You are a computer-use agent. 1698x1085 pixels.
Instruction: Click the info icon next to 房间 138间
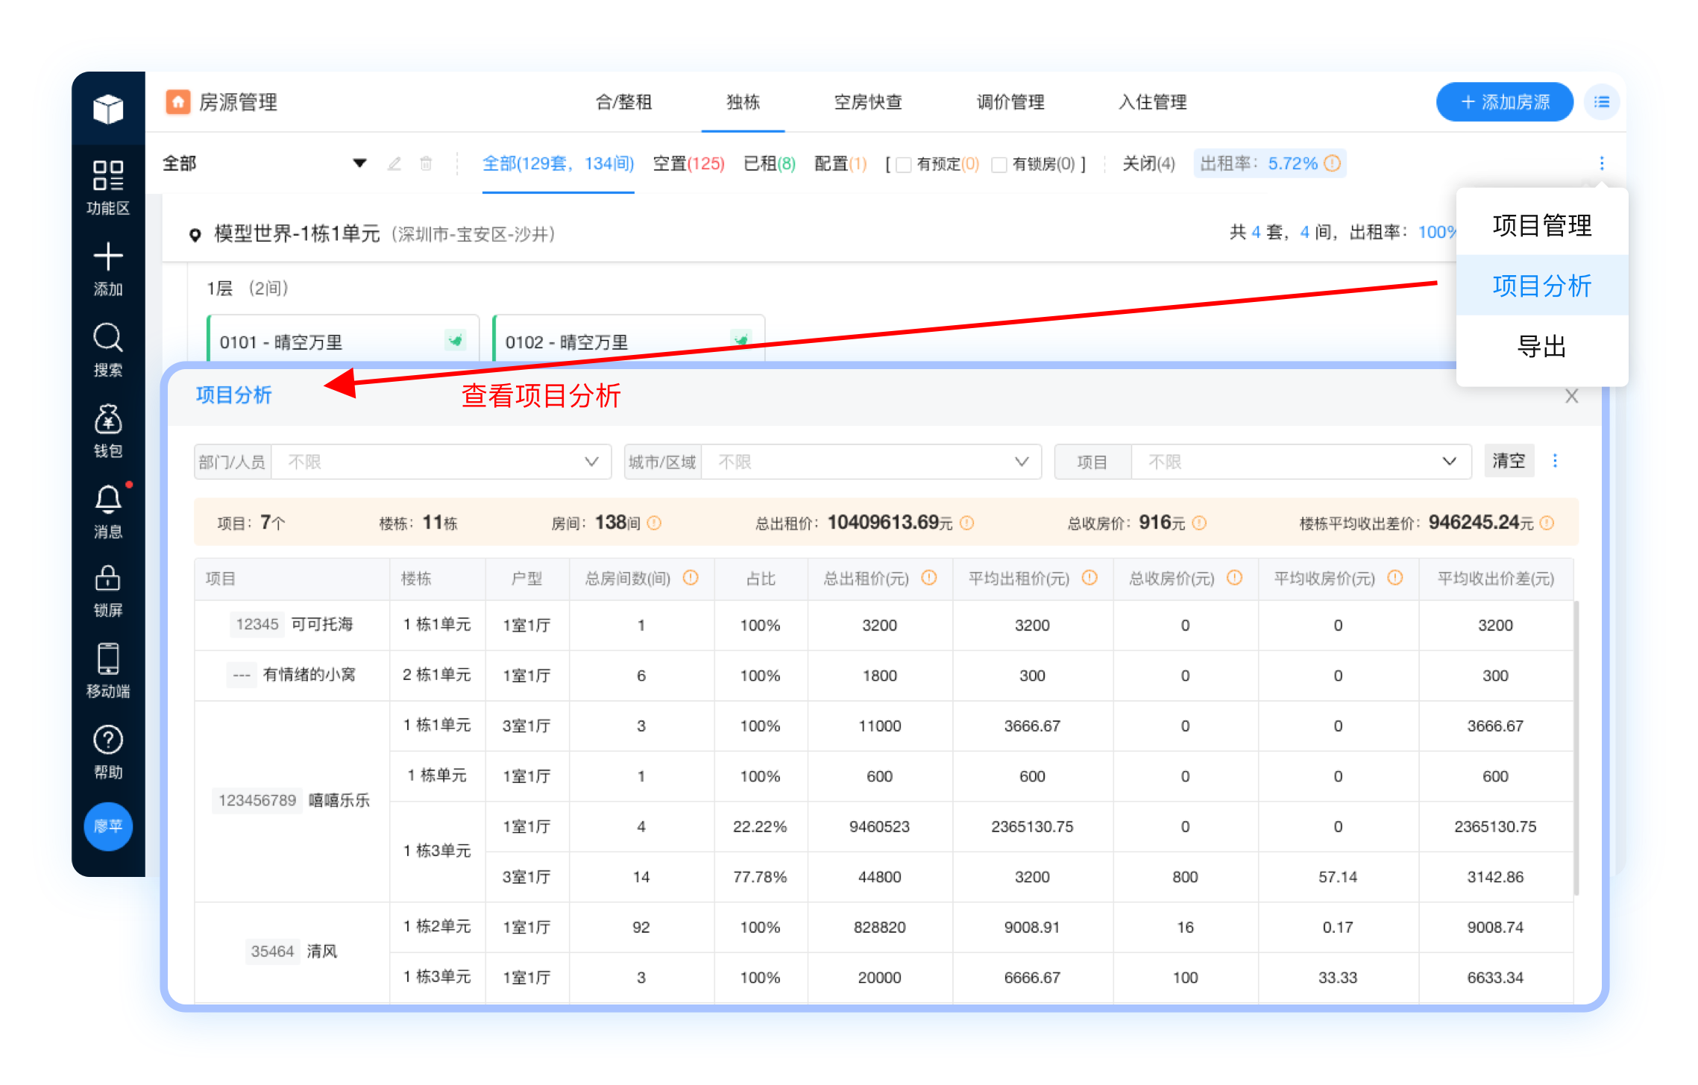tap(654, 523)
